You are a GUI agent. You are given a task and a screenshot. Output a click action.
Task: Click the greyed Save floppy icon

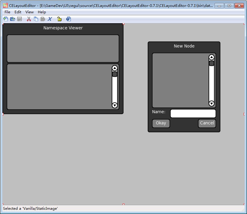(20, 19)
